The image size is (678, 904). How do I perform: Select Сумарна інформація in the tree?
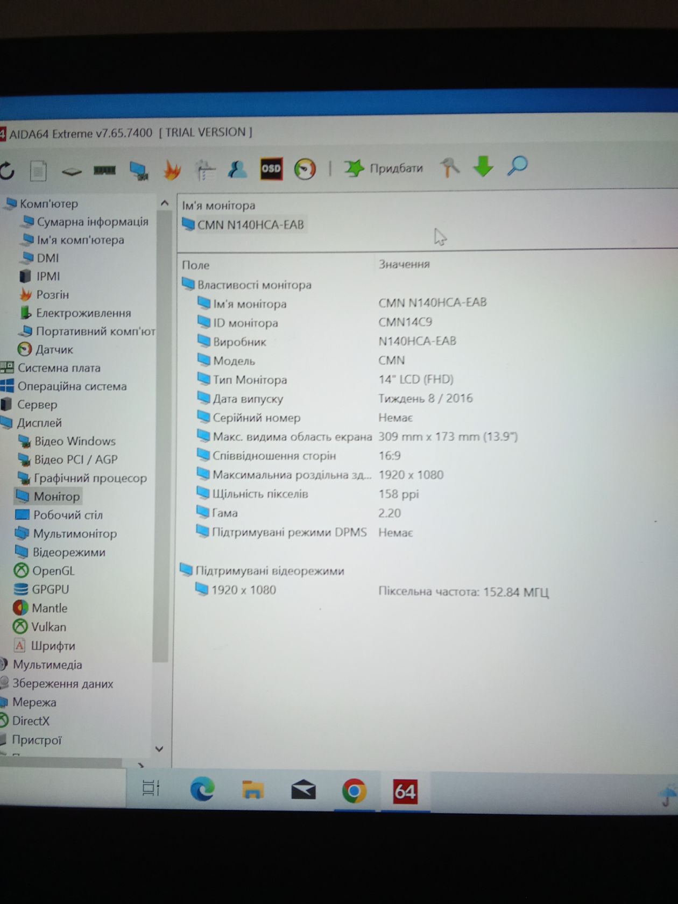tap(92, 222)
